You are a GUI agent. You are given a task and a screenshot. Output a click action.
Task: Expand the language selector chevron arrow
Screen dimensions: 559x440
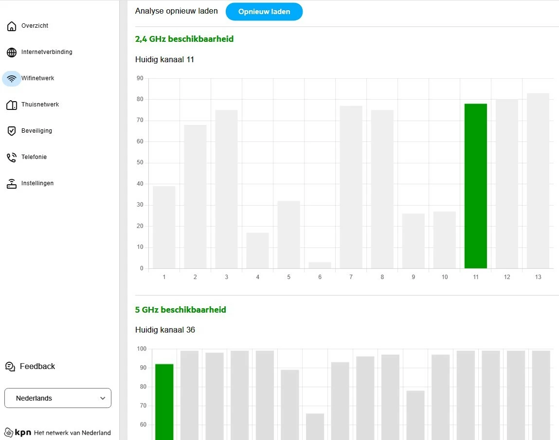click(103, 398)
